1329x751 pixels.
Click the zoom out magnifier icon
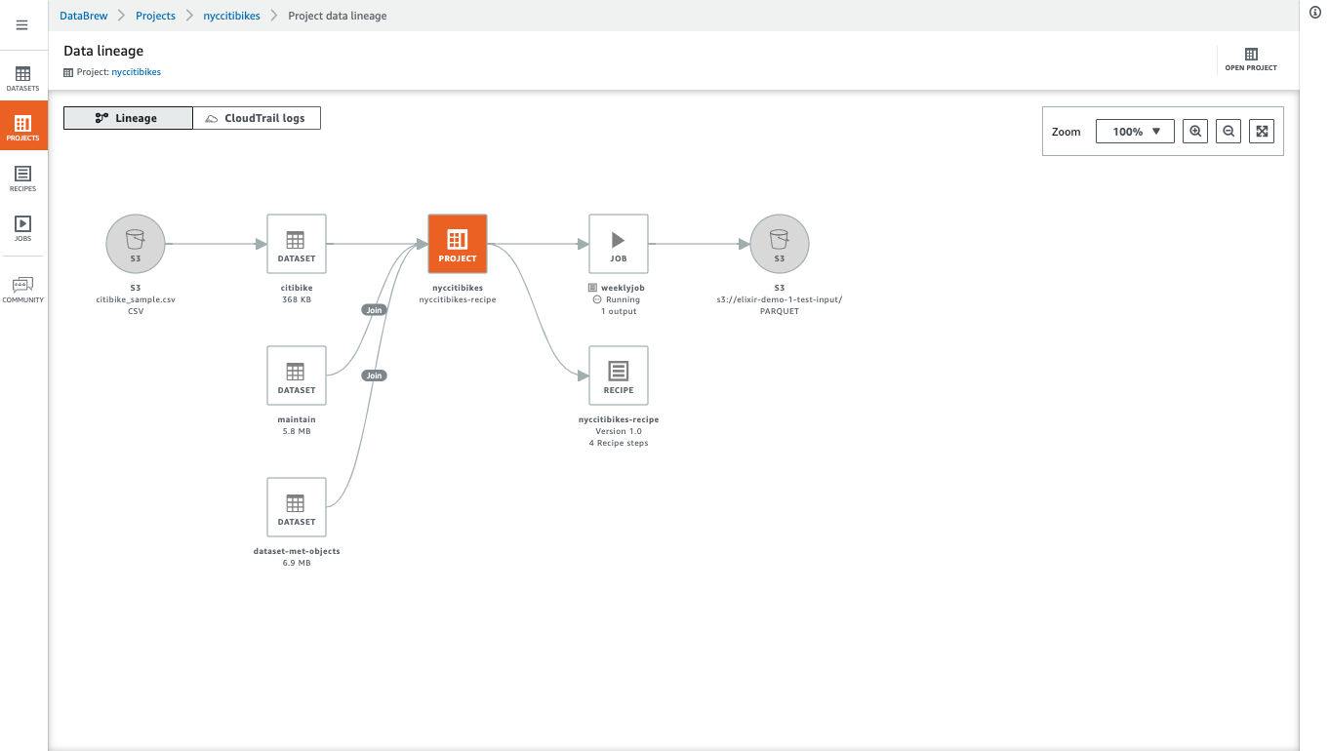tap(1228, 130)
